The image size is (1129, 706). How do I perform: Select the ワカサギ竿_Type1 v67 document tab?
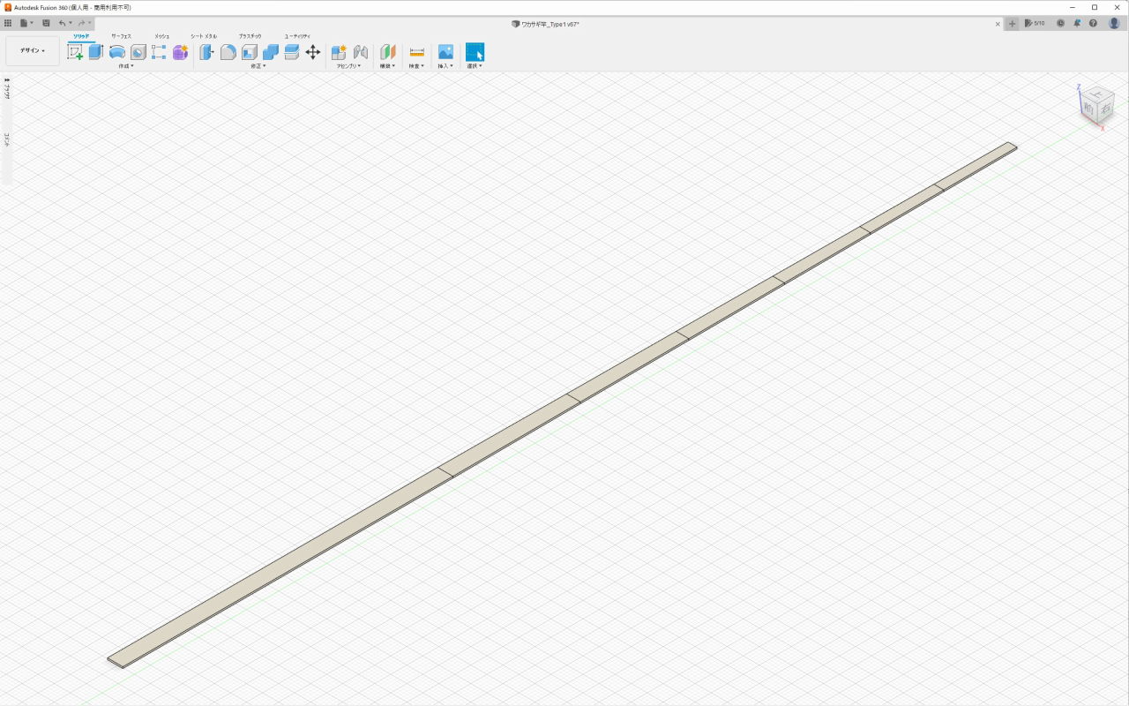point(545,24)
